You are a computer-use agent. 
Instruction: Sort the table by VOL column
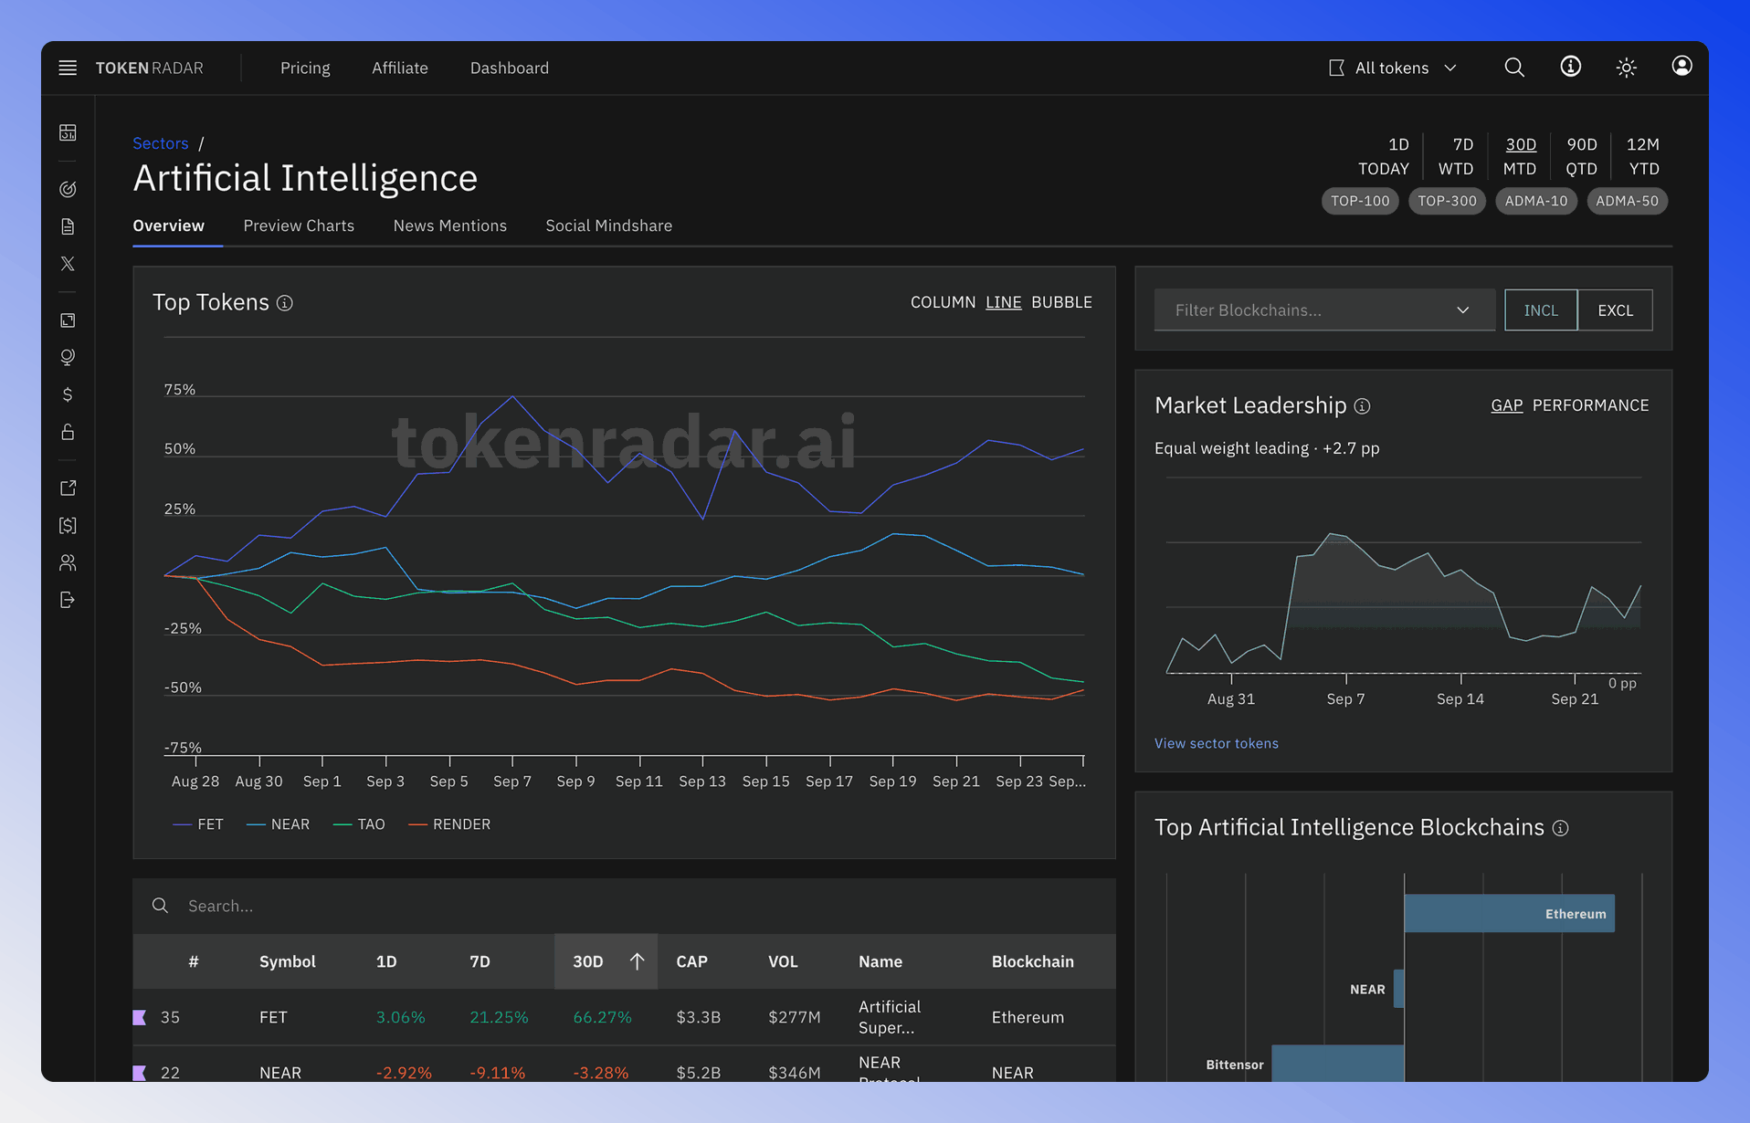coord(783,961)
